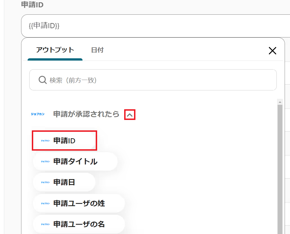Viewport: 290px width, 234px height.
Task: Select the 申請タイトル output item
Action: point(75,161)
